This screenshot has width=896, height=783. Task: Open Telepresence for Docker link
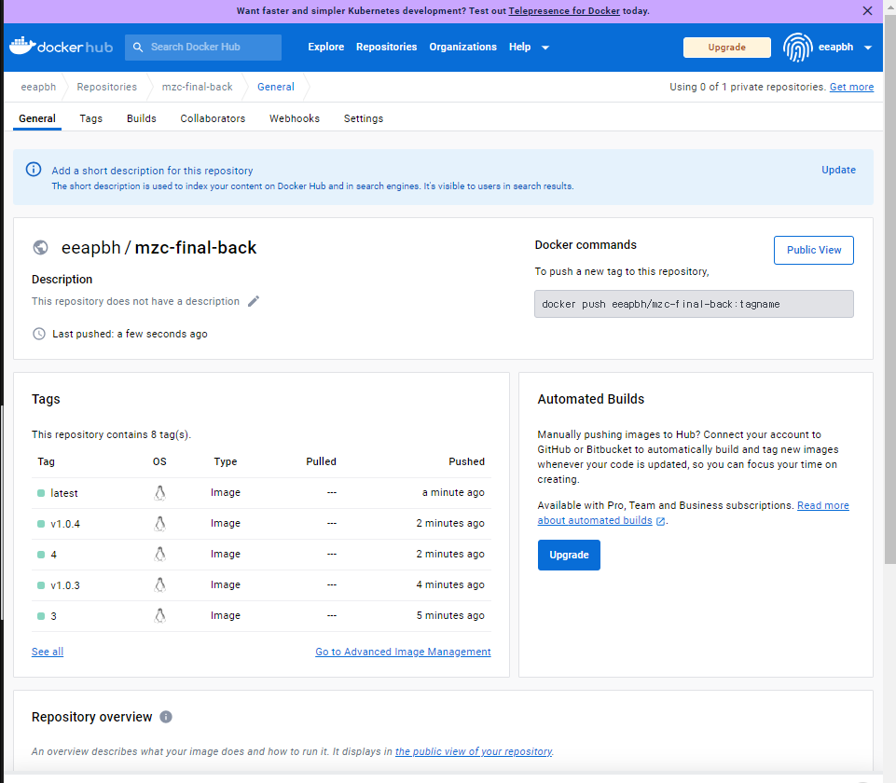click(x=564, y=11)
